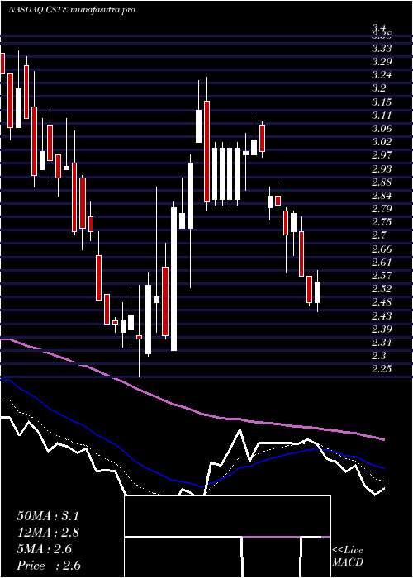Click the 2.84 price axis label

(x=382, y=196)
